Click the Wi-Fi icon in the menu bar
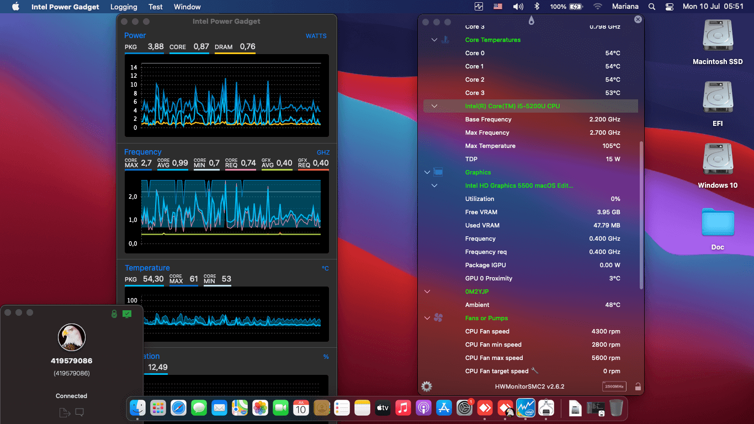The image size is (754, 424). [598, 7]
